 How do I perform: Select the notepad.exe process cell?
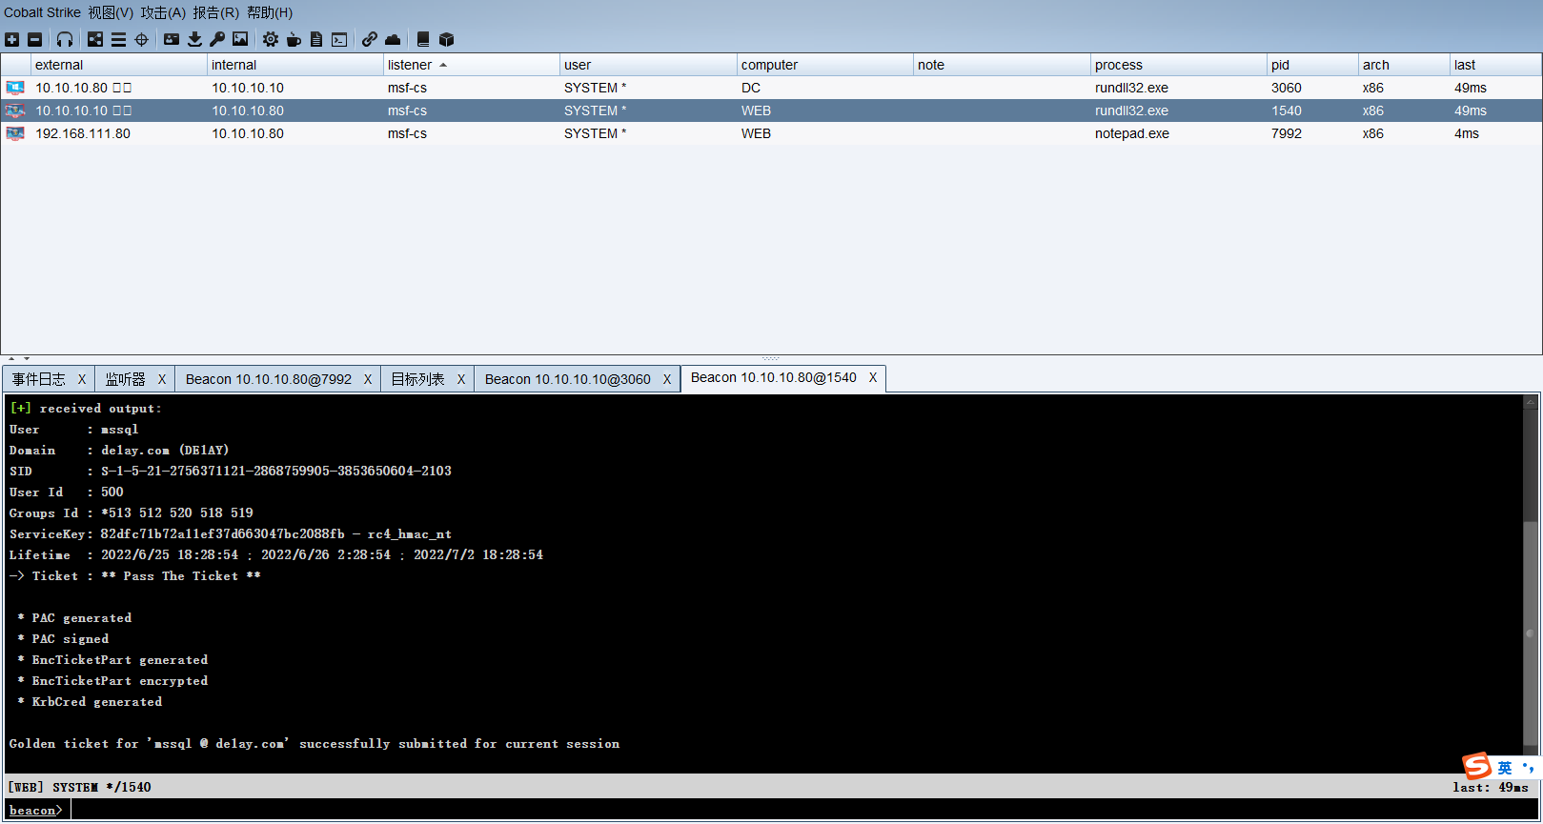tap(1179, 133)
